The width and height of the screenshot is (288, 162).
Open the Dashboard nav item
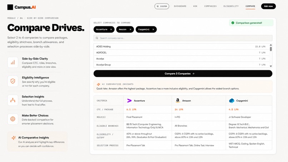pos(180,6)
